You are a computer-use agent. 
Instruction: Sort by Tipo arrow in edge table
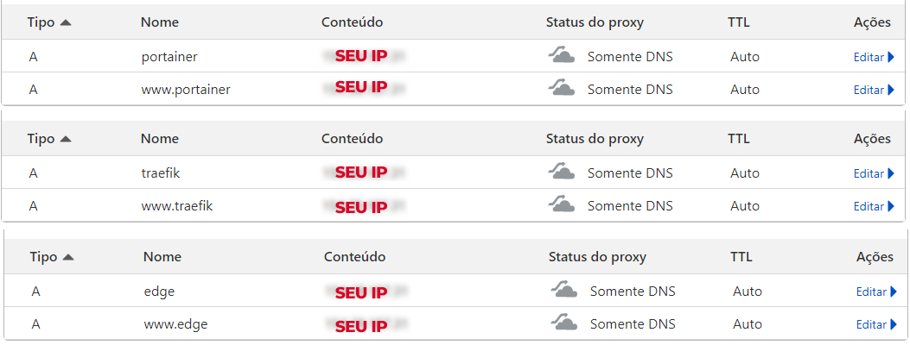click(x=68, y=257)
